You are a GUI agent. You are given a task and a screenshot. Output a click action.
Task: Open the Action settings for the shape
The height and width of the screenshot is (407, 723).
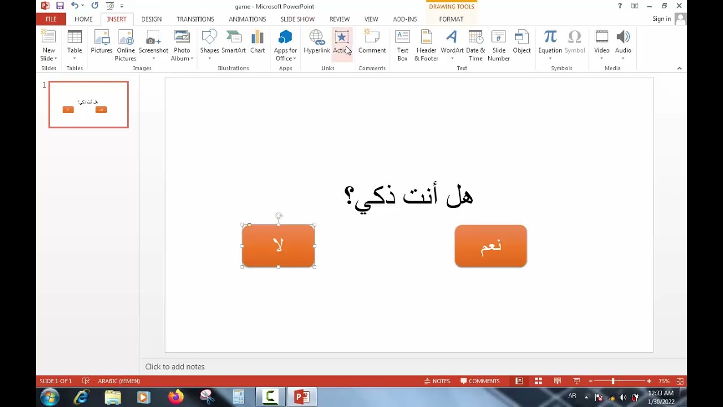click(342, 43)
